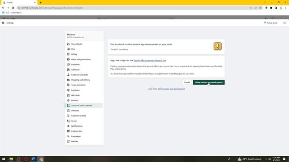
Task: Close the Shopify browser tab
Action: (x=35, y=3)
